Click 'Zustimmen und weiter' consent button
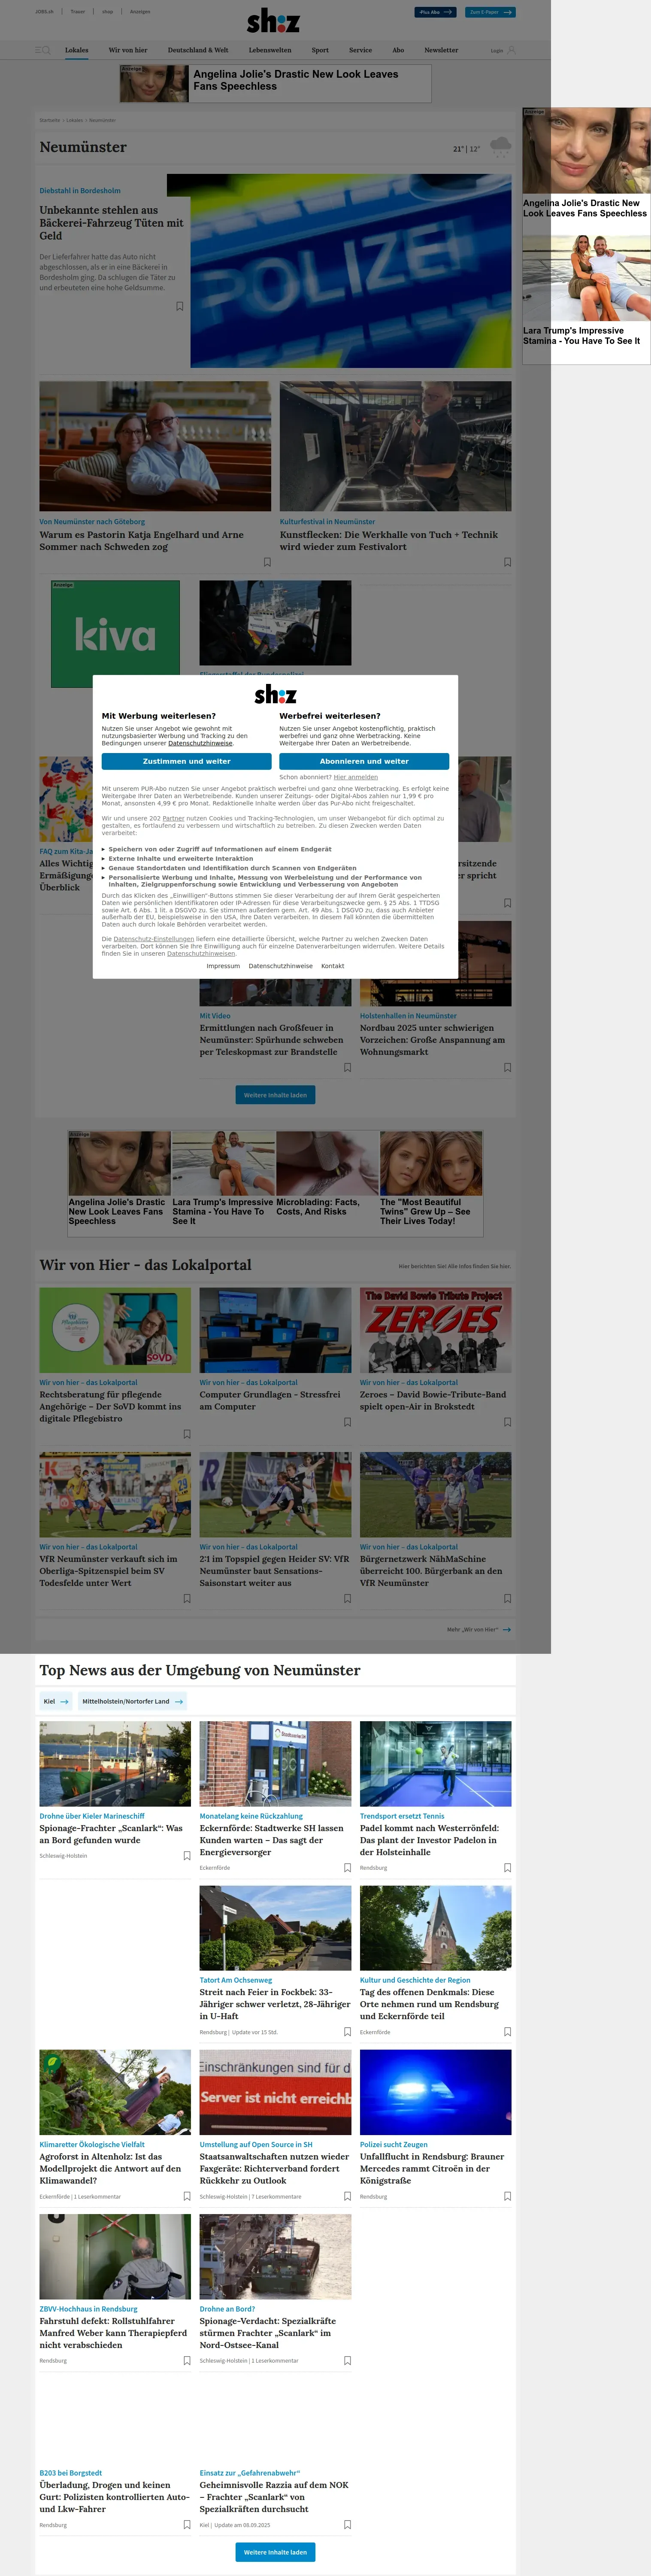Image resolution: width=651 pixels, height=2576 pixels. pos(187,761)
